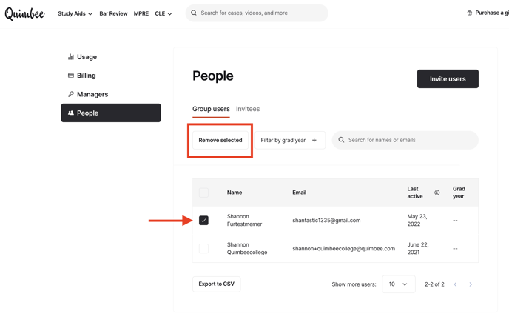Open the show more users dropdown
The width and height of the screenshot is (509, 331).
(399, 284)
